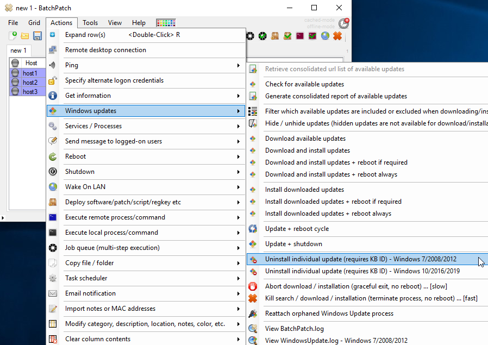Select Remote desktop connection
The height and width of the screenshot is (345, 488).
coord(146,50)
